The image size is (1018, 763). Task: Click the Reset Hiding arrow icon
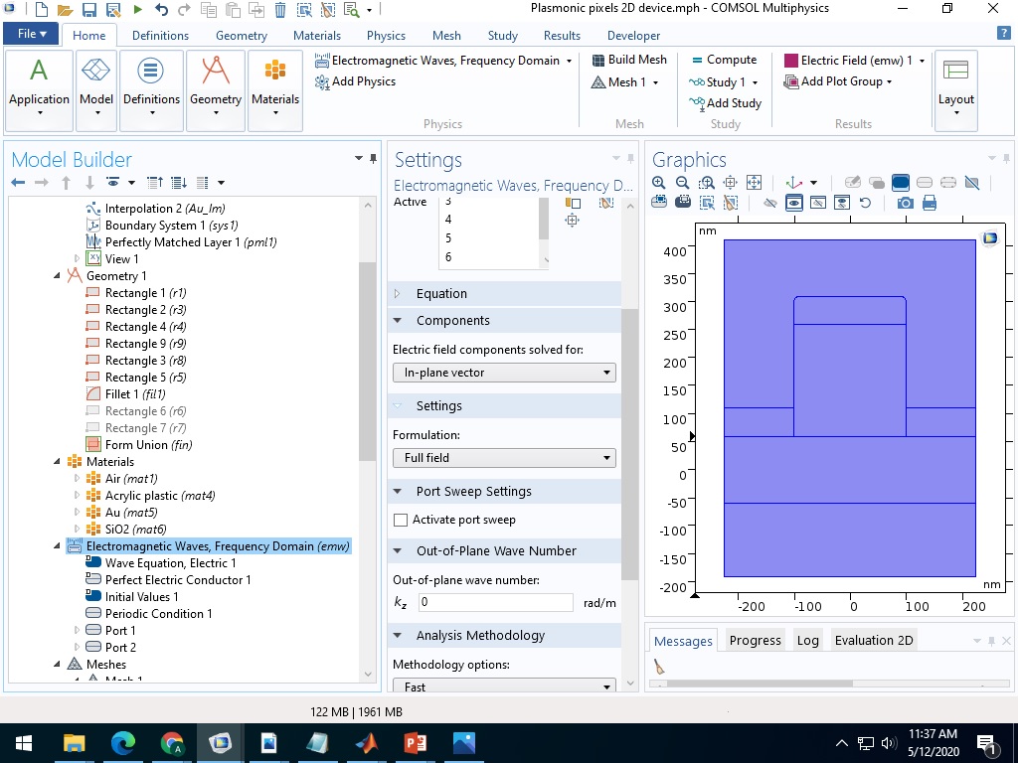[866, 203]
